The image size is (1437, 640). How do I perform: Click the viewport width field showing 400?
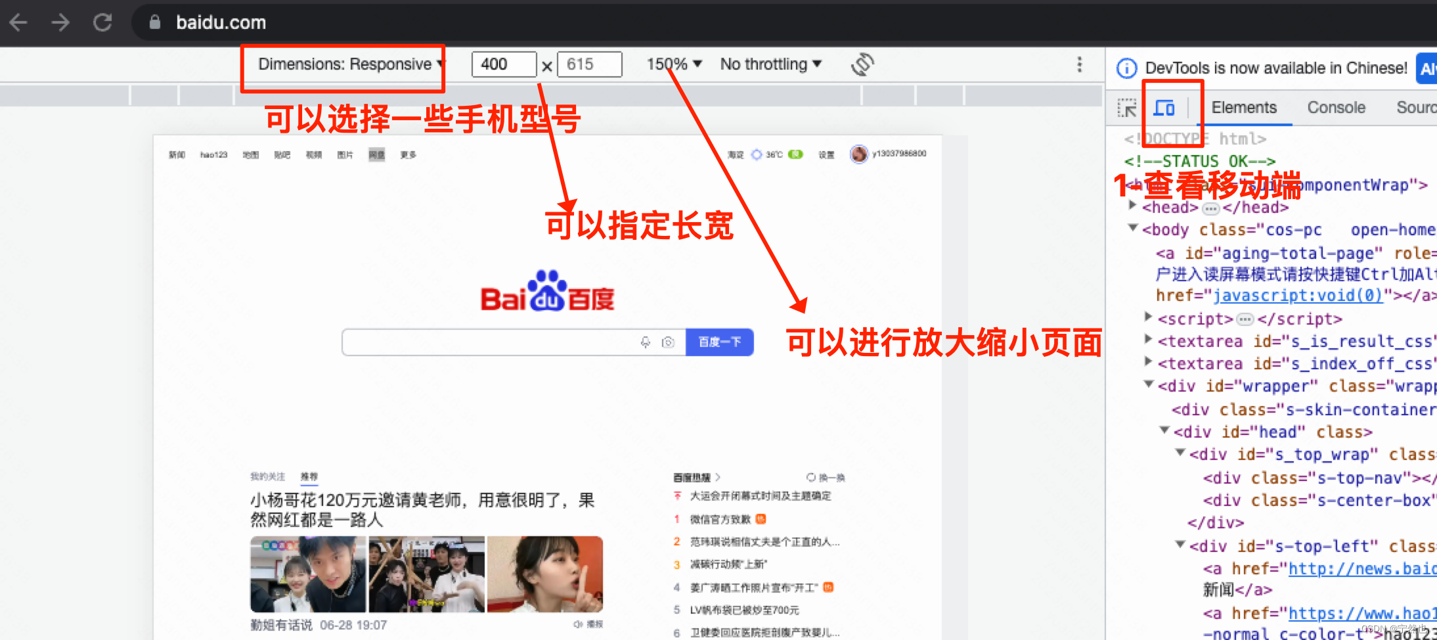504,64
